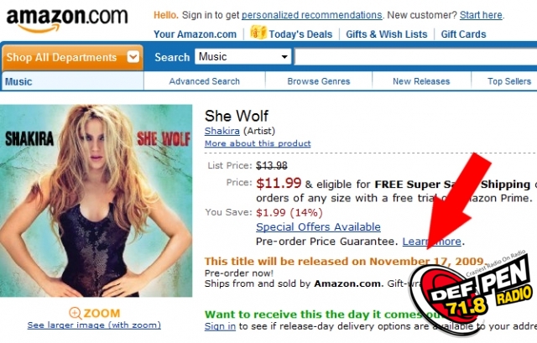The image size is (537, 343).
Task: Open the New Releases tab
Action: tap(421, 81)
